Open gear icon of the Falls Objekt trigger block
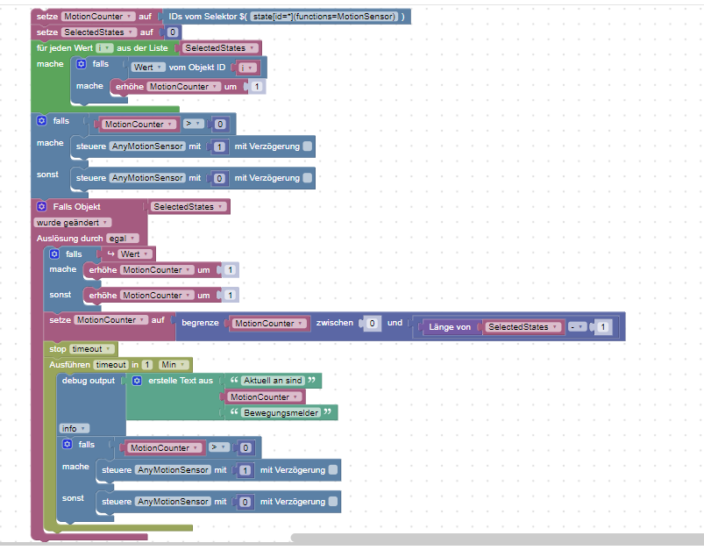Image resolution: width=704 pixels, height=550 pixels. point(42,206)
